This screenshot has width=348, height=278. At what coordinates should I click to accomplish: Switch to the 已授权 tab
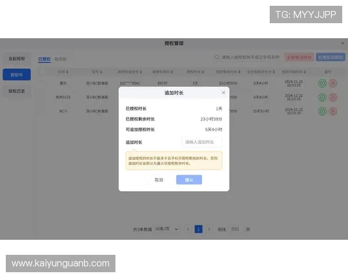[45, 59]
